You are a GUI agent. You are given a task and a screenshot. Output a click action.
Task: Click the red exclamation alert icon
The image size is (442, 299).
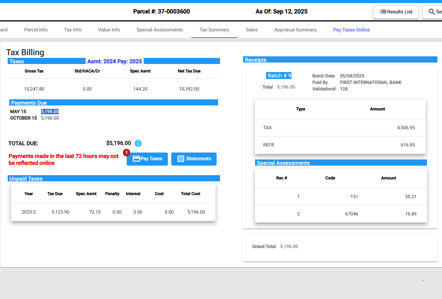[127, 153]
